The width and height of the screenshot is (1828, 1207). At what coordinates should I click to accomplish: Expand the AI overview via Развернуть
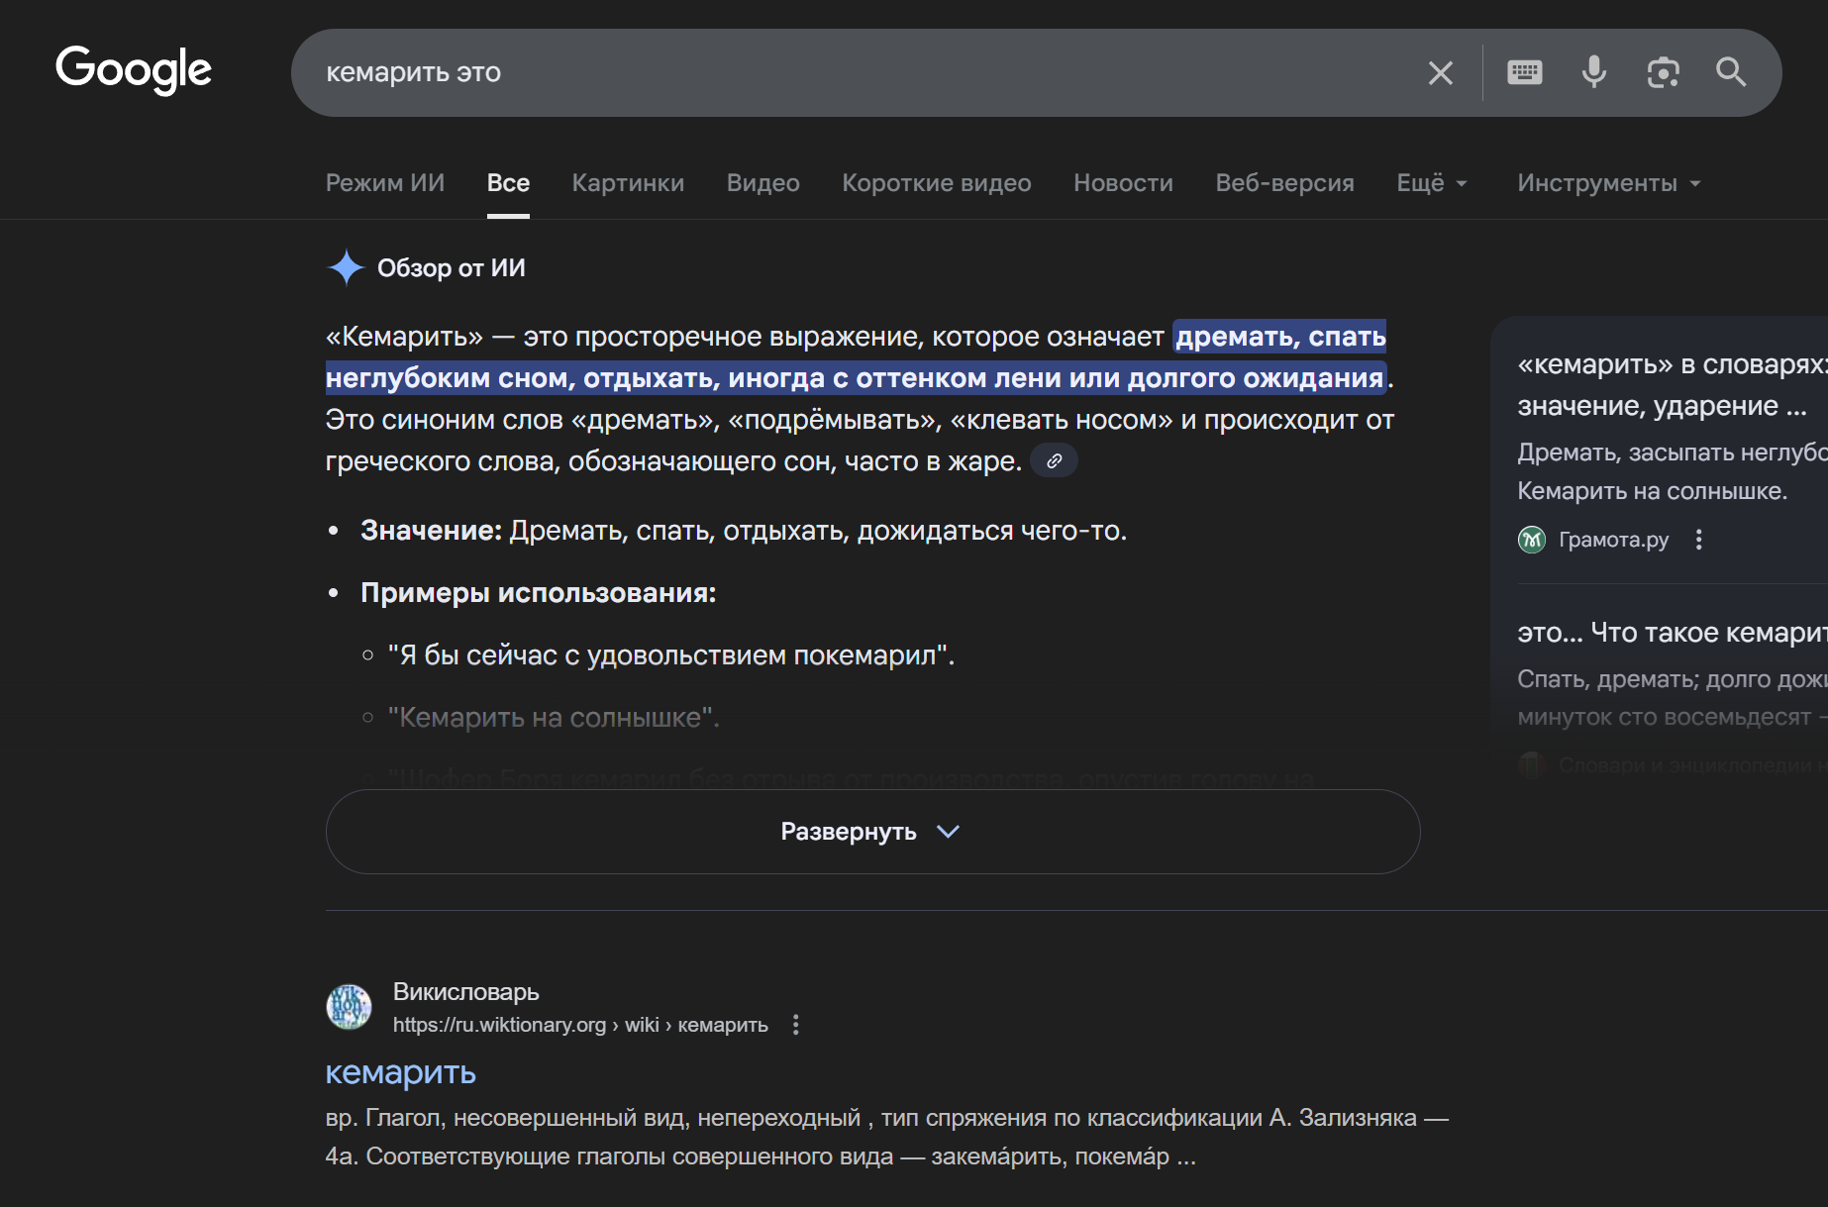(871, 832)
